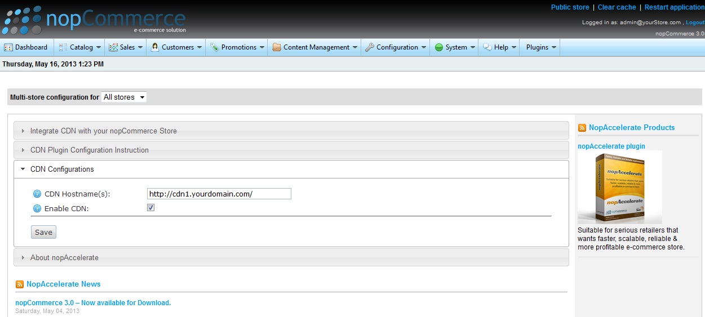Collapse the CDN Configurations section
The height and width of the screenshot is (317, 705).
coord(291,169)
